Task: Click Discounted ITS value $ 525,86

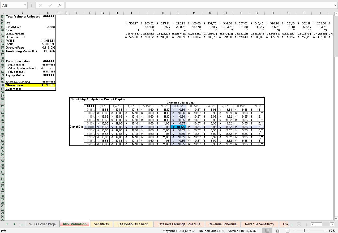Action: pos(132,37)
